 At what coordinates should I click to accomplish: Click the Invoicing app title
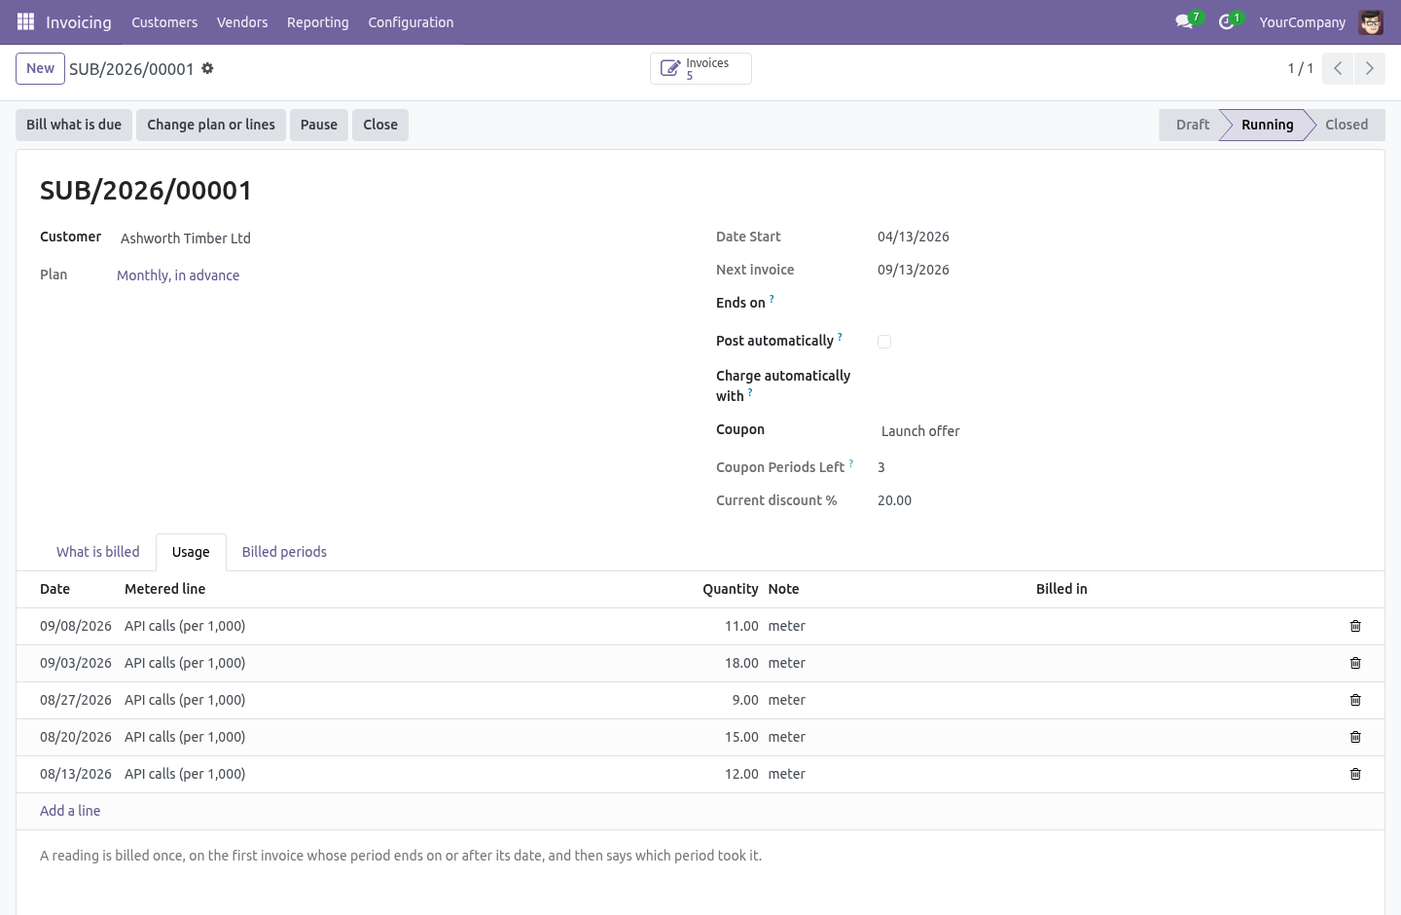pyautogui.click(x=78, y=21)
